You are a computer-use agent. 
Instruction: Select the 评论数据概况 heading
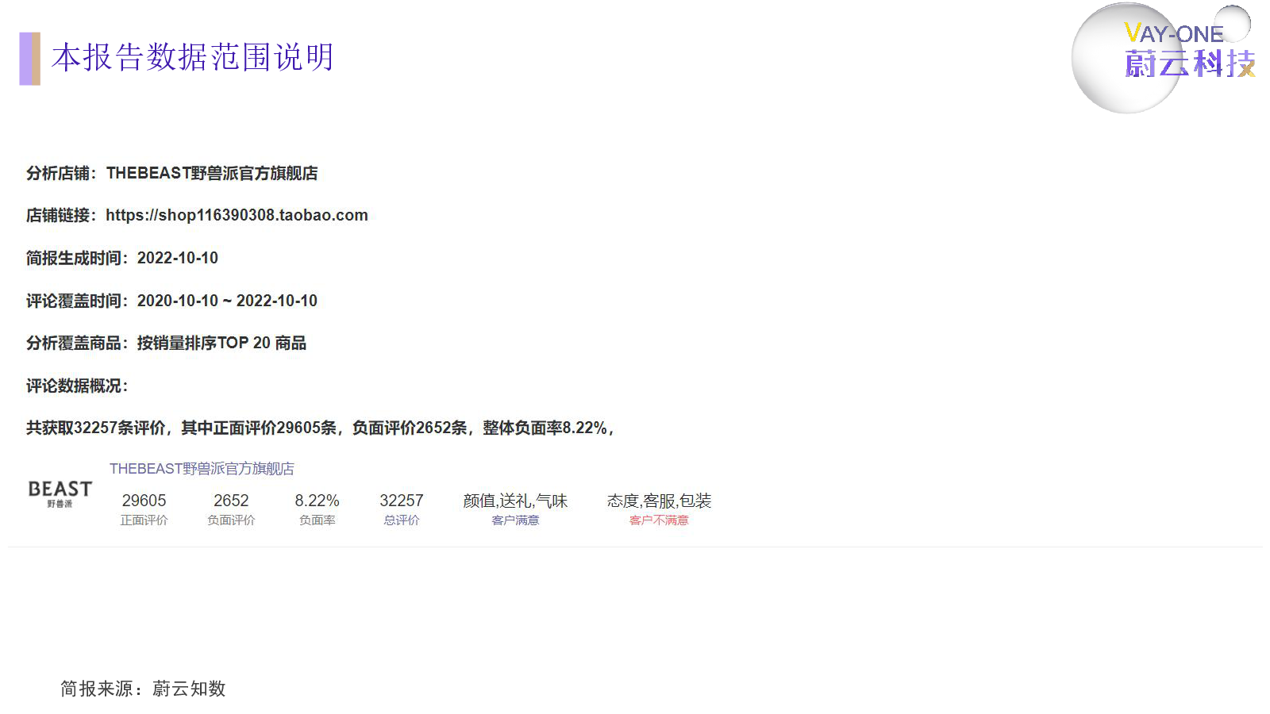(77, 386)
